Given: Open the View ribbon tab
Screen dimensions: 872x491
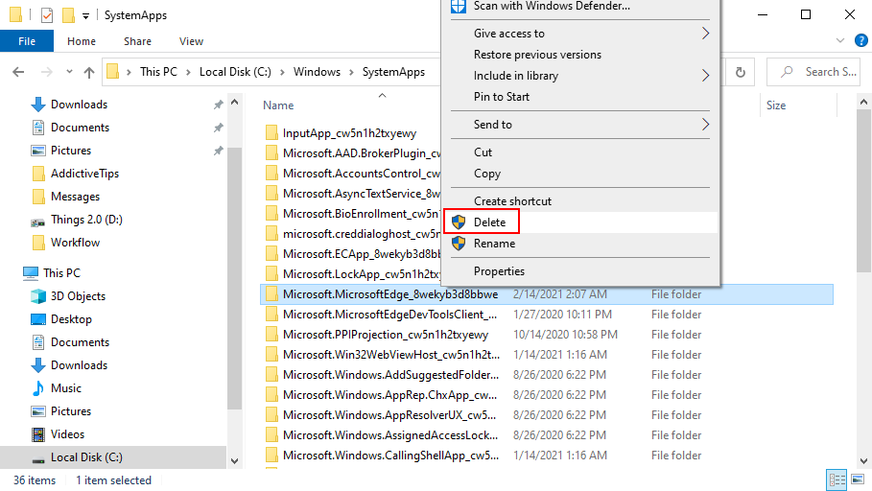Looking at the screenshot, I should [191, 41].
